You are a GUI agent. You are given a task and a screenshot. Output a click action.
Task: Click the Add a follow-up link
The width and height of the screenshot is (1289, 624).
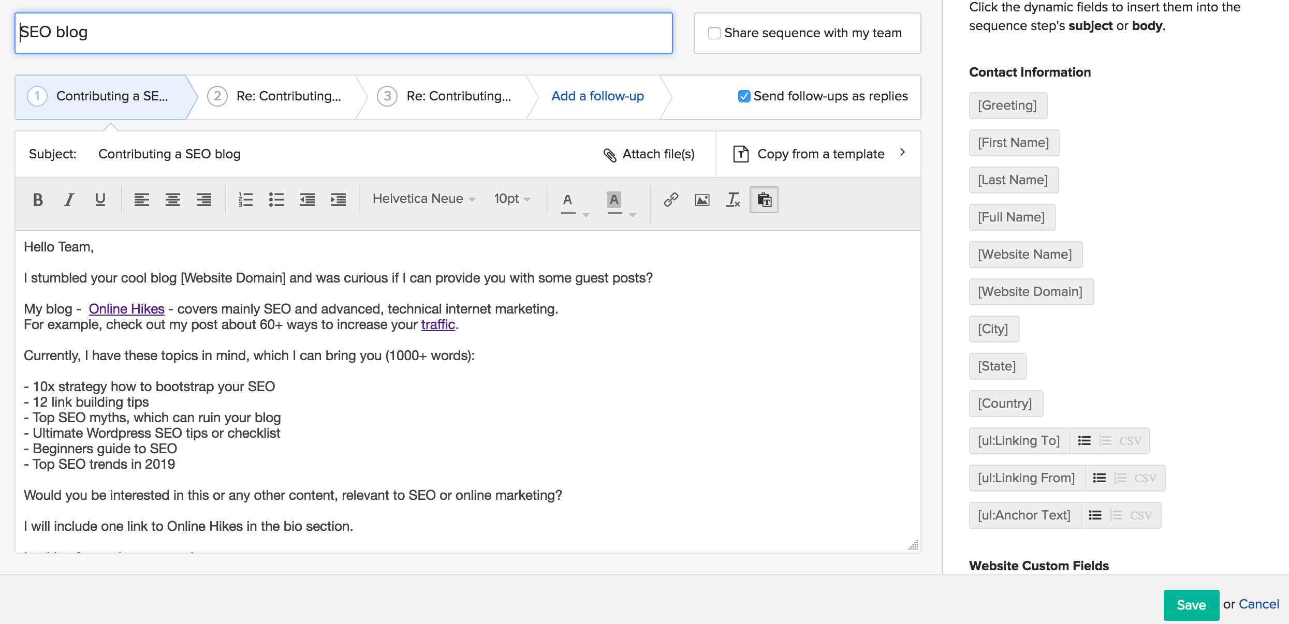tap(597, 96)
